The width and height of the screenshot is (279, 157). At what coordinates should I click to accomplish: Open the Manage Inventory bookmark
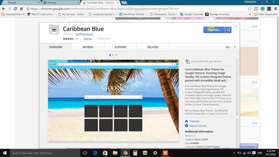click(x=217, y=14)
